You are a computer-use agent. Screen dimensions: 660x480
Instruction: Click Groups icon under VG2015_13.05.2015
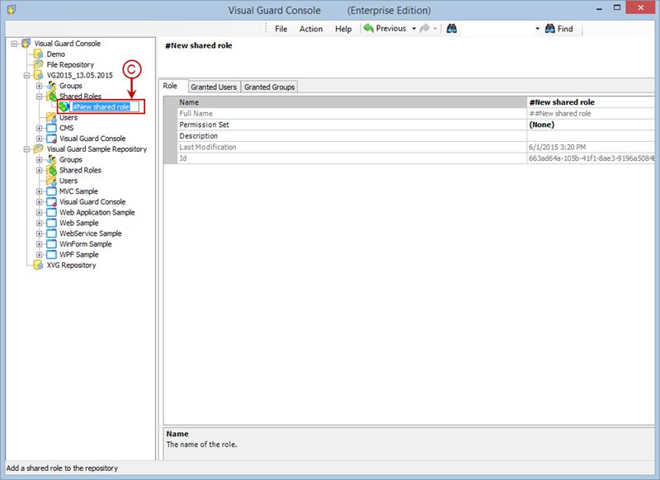click(51, 86)
